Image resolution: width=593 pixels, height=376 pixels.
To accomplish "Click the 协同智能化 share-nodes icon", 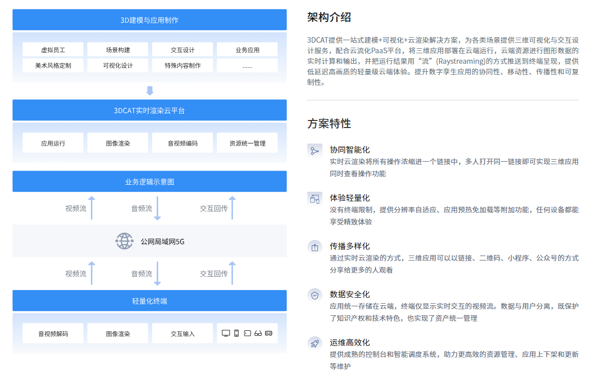I will coord(315,150).
